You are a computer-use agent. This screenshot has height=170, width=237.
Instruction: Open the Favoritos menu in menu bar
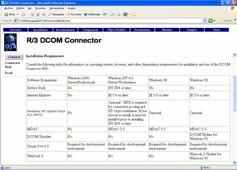[40, 8]
